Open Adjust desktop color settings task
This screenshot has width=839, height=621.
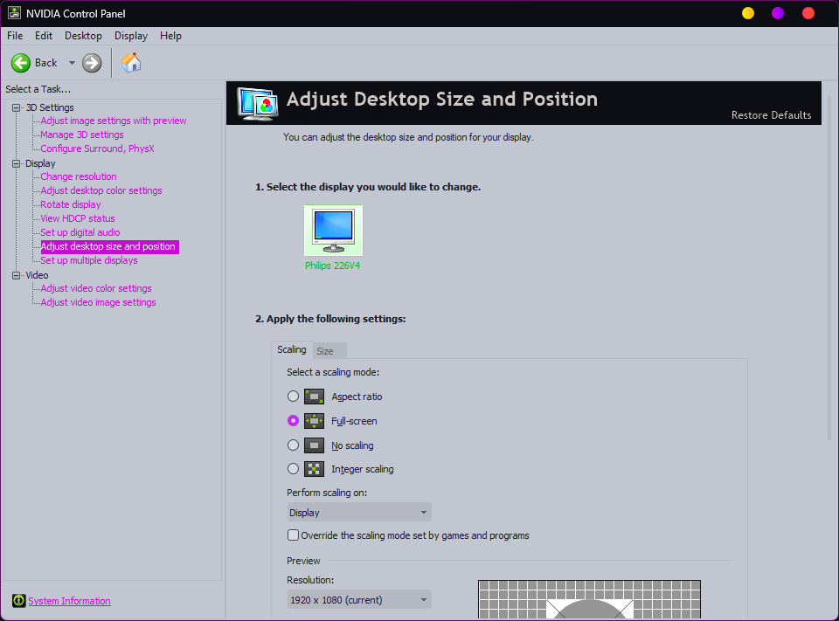tap(101, 190)
